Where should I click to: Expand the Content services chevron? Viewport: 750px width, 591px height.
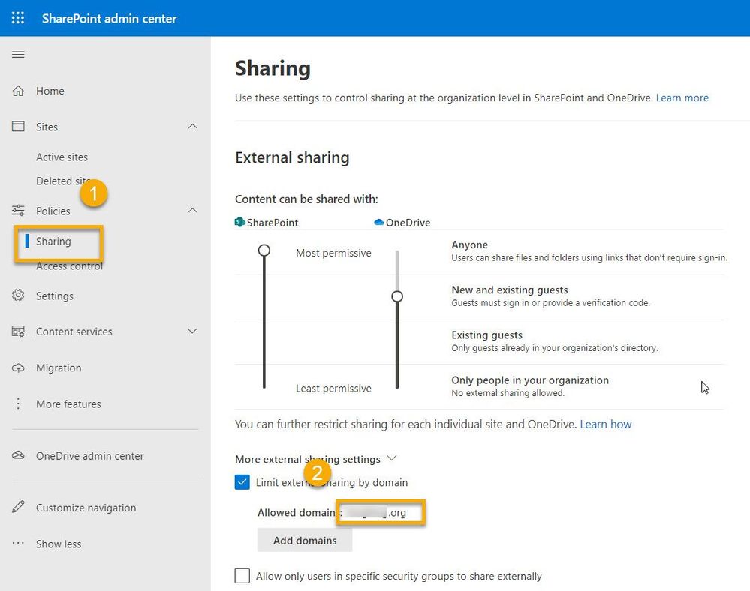click(192, 331)
